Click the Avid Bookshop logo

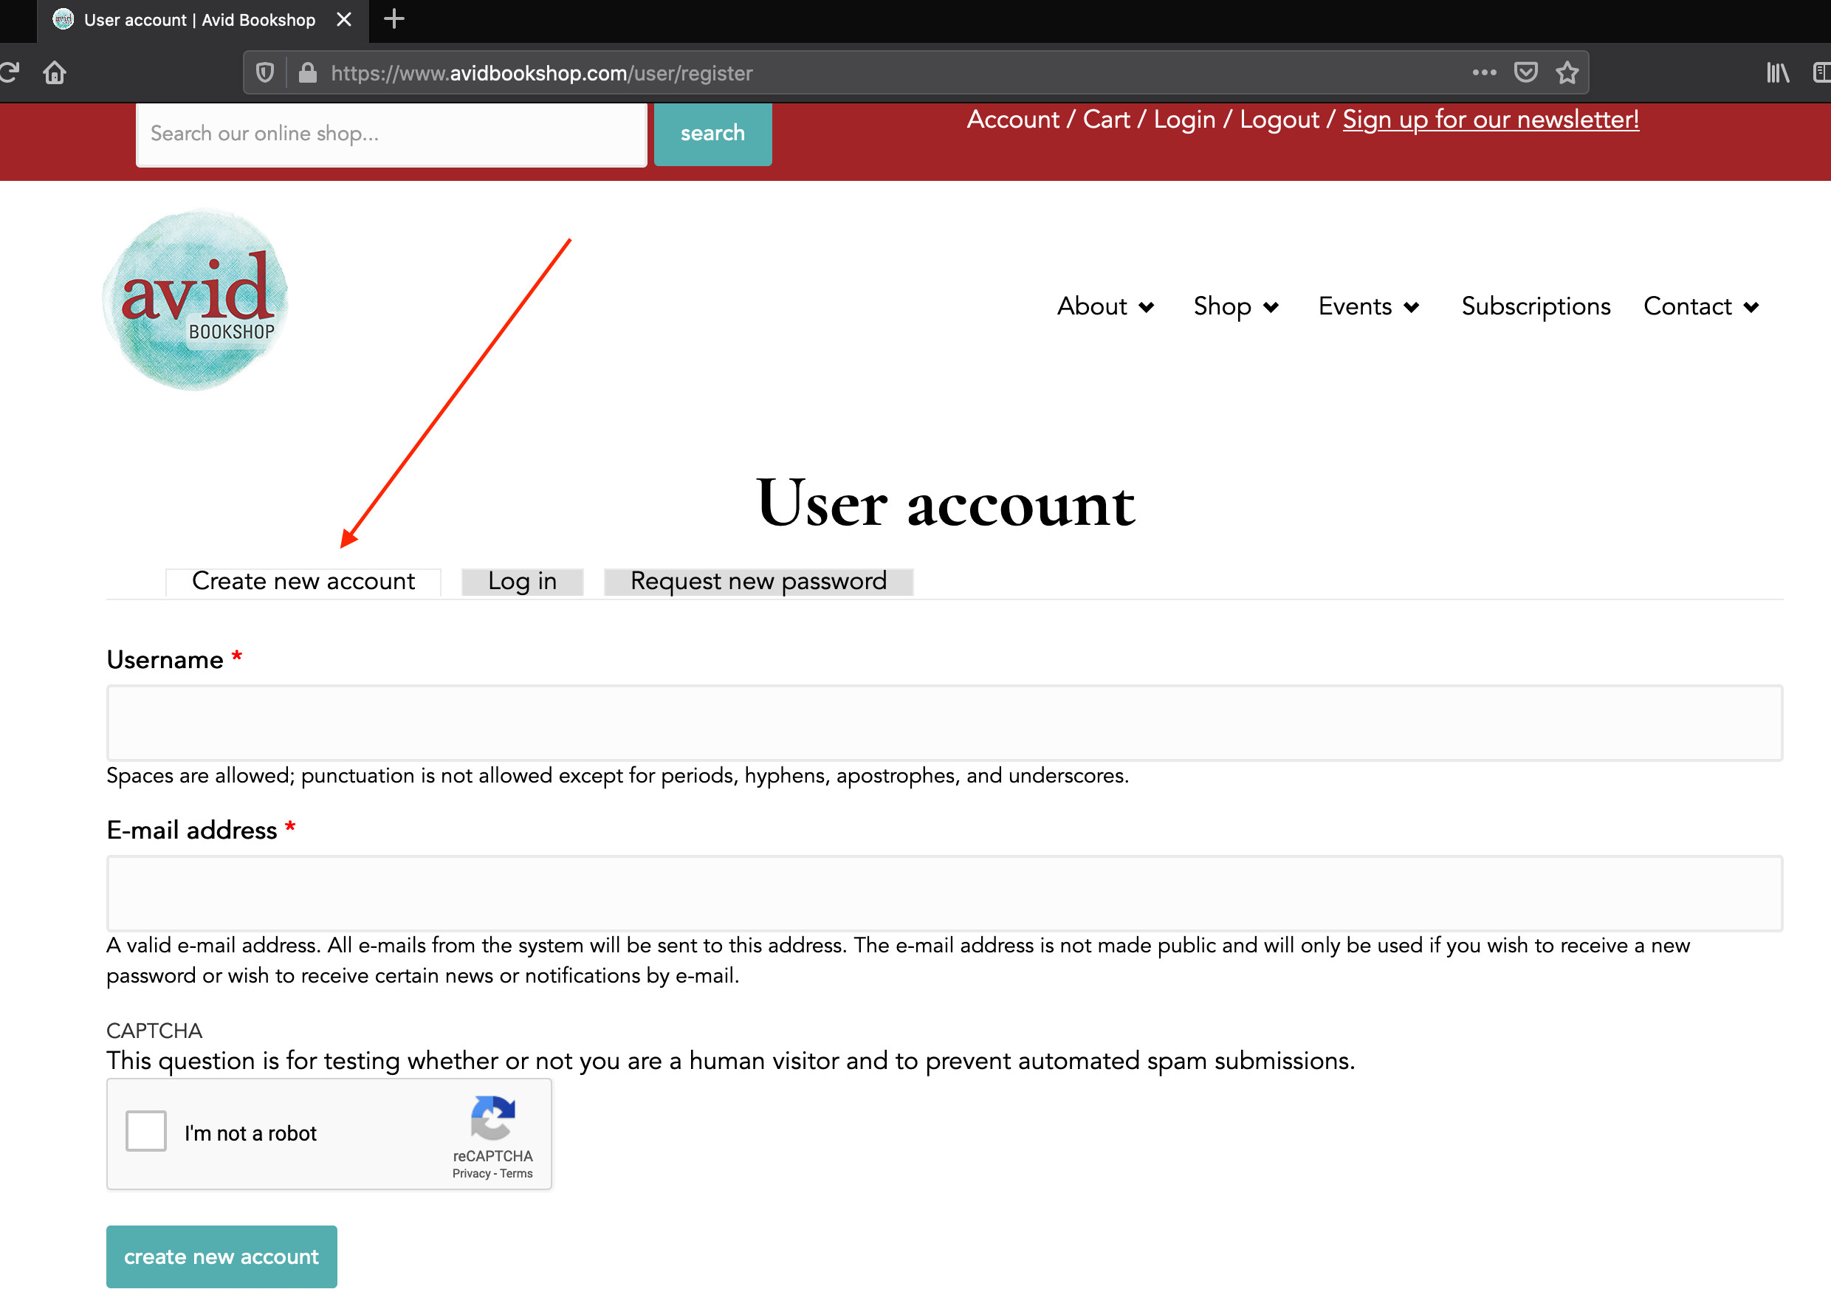coord(196,299)
